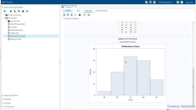The height and width of the screenshot is (110, 196).
Task: Click the histogram bar at score 96
Action: [x=156, y=87]
